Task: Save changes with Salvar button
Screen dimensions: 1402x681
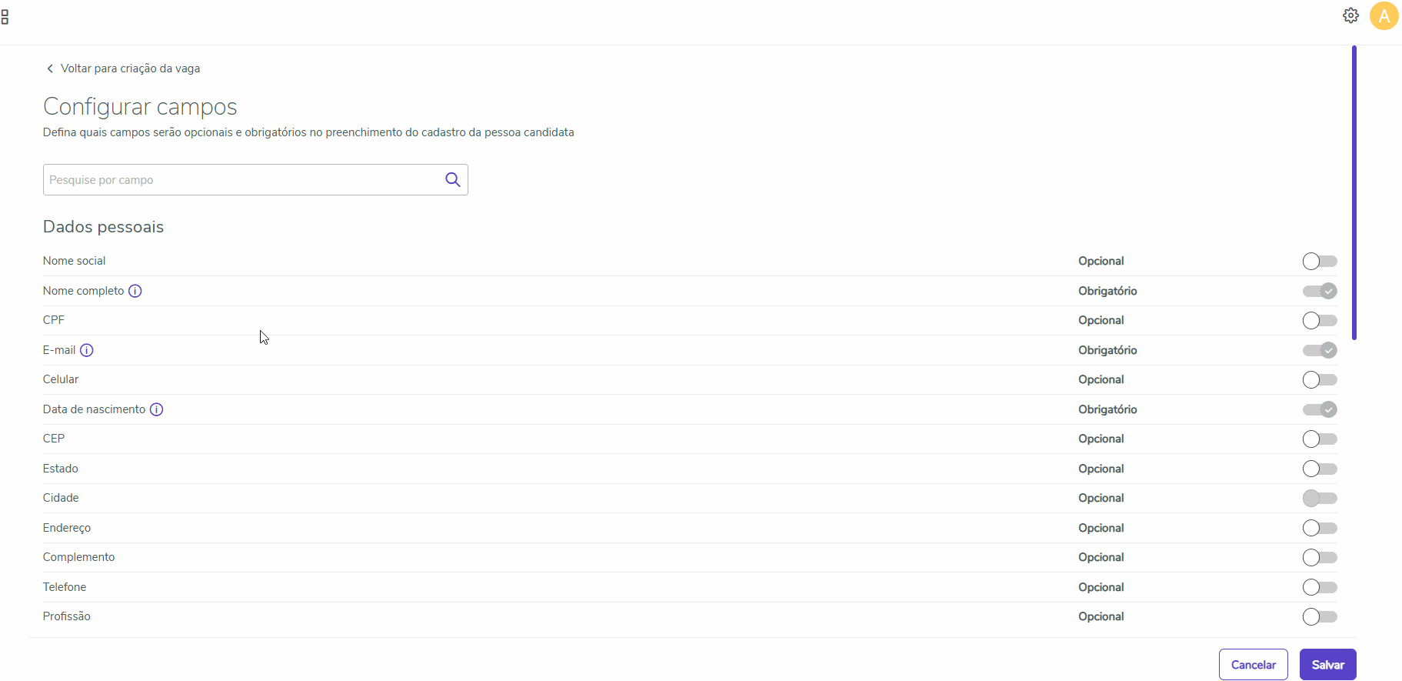Action: (1328, 665)
